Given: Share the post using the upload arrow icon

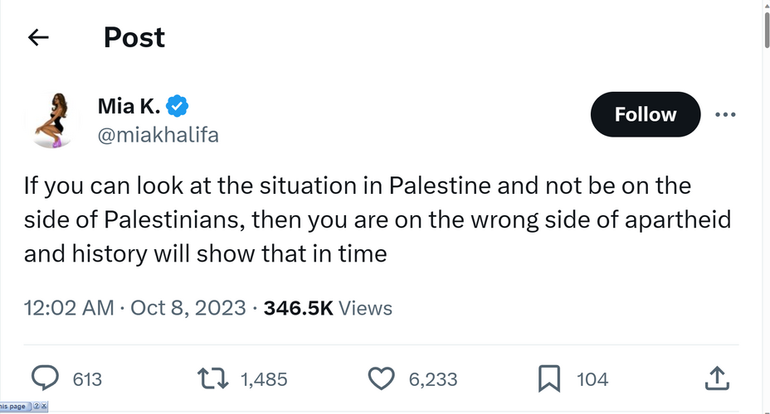Looking at the screenshot, I should coord(717,378).
